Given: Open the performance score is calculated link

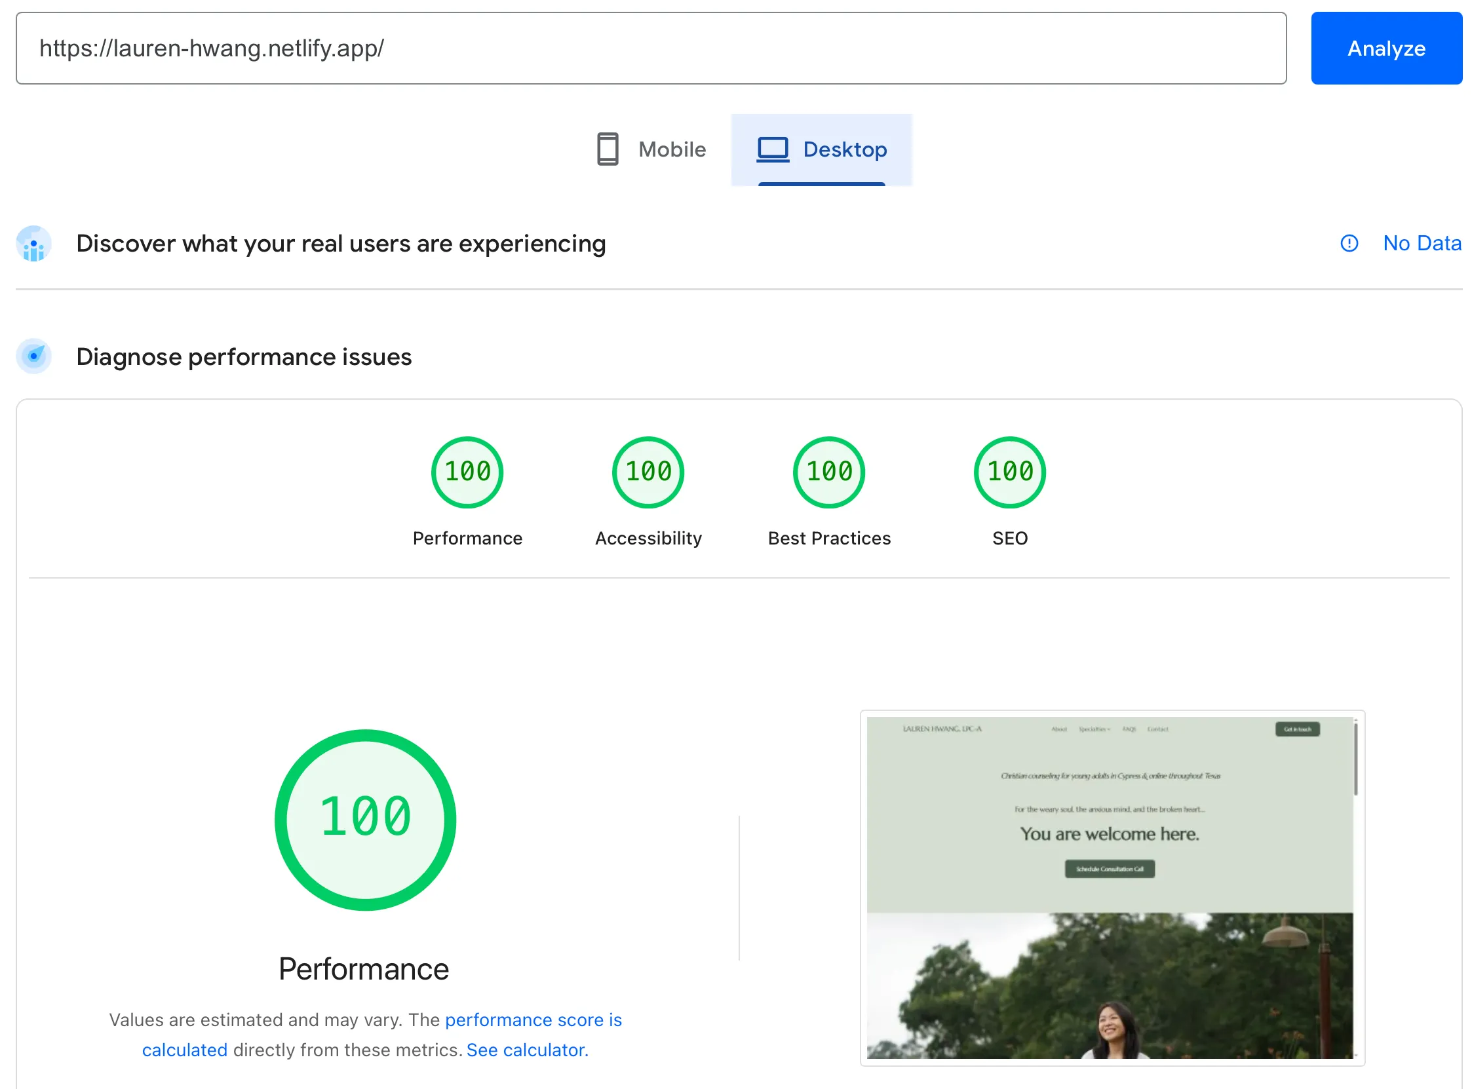Looking at the screenshot, I should [x=533, y=1020].
